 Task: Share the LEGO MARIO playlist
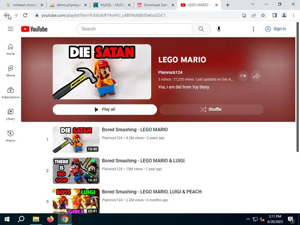coord(256,76)
